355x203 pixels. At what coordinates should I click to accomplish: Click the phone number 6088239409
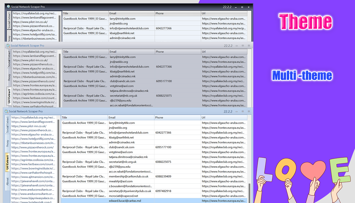163,176
